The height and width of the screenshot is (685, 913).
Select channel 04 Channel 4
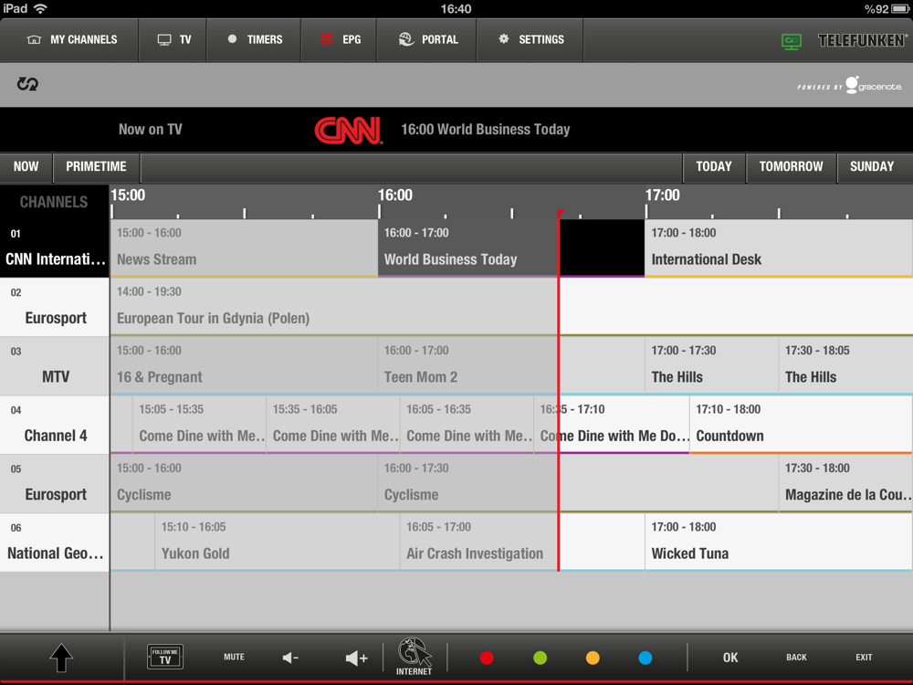pos(55,425)
